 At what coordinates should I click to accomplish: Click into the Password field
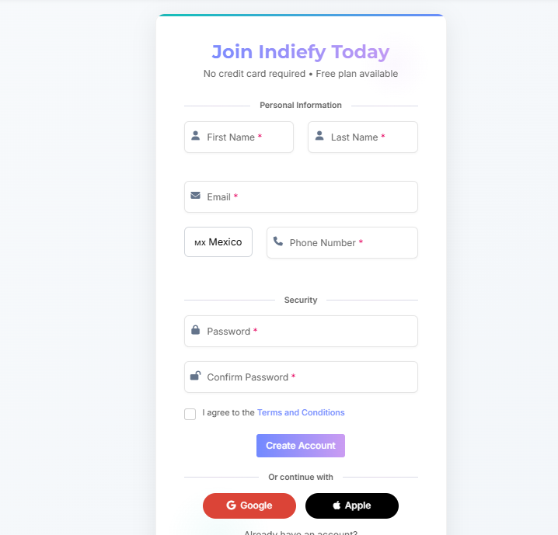(311, 332)
